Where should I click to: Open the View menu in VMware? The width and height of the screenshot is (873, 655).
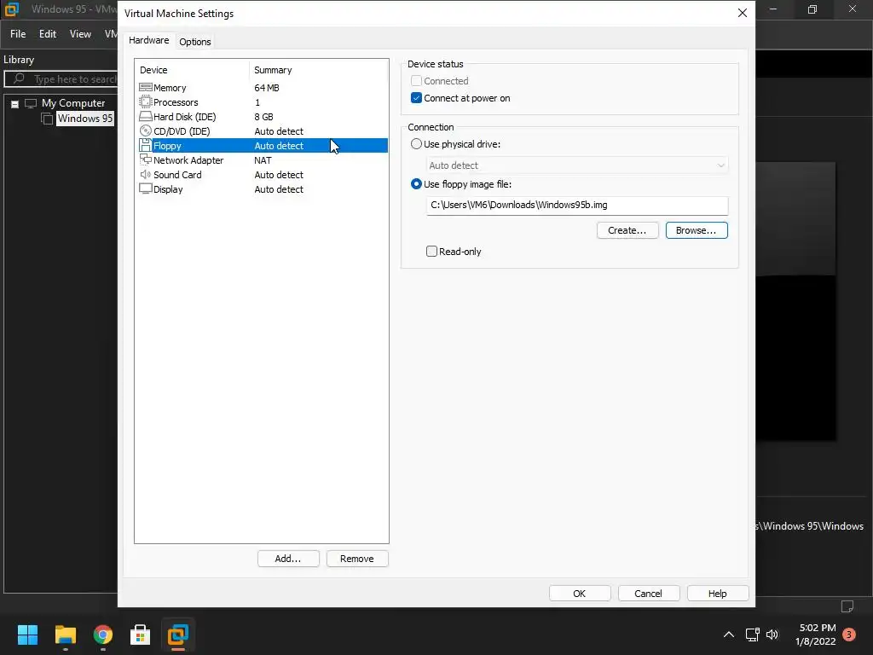pyautogui.click(x=80, y=34)
